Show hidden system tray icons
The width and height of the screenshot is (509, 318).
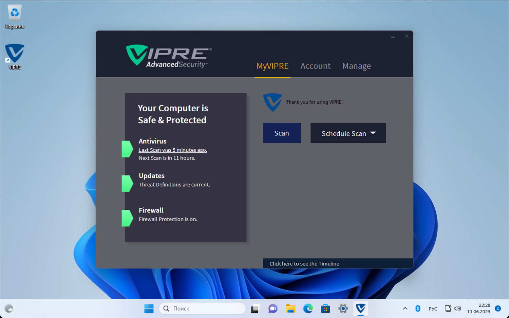pyautogui.click(x=405, y=308)
